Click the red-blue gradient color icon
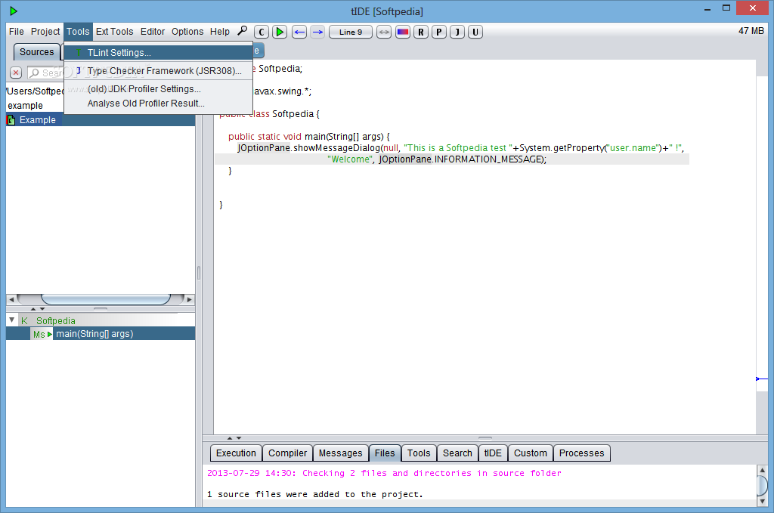This screenshot has height=513, width=774. pyautogui.click(x=403, y=32)
